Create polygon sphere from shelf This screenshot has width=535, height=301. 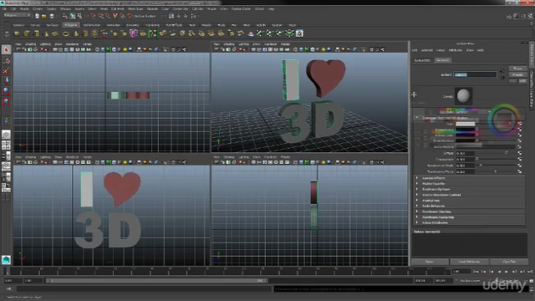click(17, 33)
